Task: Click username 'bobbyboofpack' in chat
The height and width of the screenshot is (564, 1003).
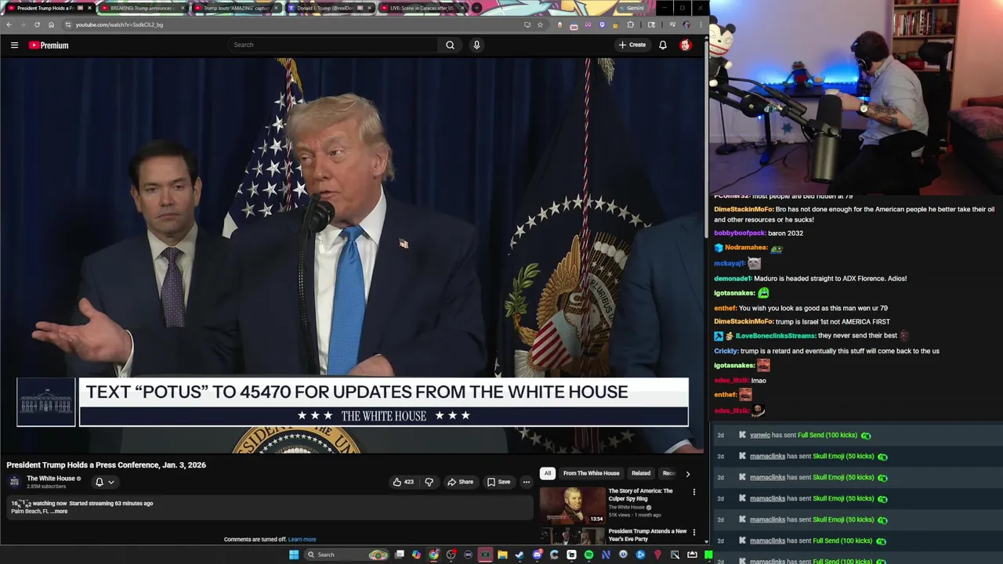Action: click(739, 233)
